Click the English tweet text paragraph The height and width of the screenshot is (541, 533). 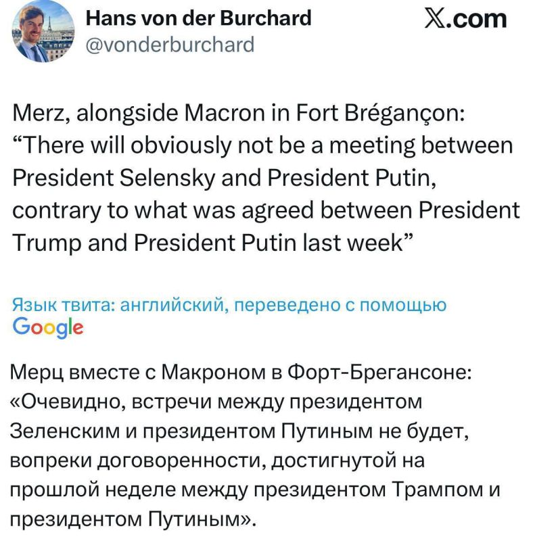(x=264, y=174)
